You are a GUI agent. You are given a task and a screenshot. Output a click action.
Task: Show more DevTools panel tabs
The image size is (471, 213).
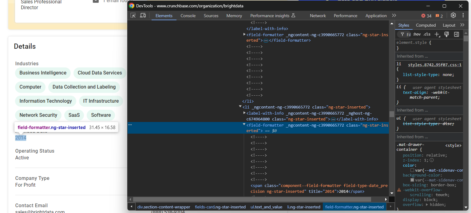click(394, 15)
